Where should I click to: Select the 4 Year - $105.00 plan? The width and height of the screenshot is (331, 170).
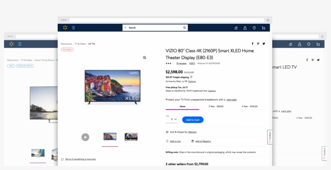pyautogui.click(x=249, y=106)
